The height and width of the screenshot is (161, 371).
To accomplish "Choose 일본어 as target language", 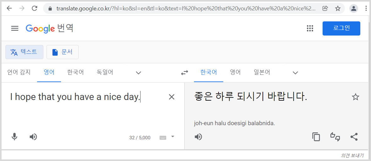I will point(262,72).
